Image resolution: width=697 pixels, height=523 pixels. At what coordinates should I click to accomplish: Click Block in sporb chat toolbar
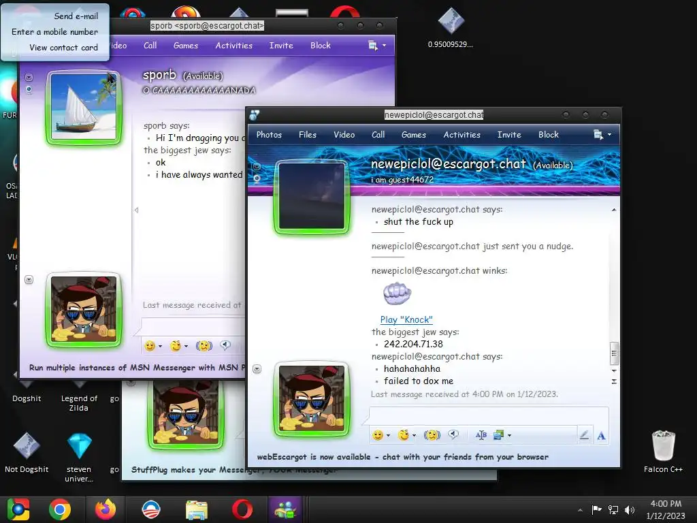(x=321, y=46)
